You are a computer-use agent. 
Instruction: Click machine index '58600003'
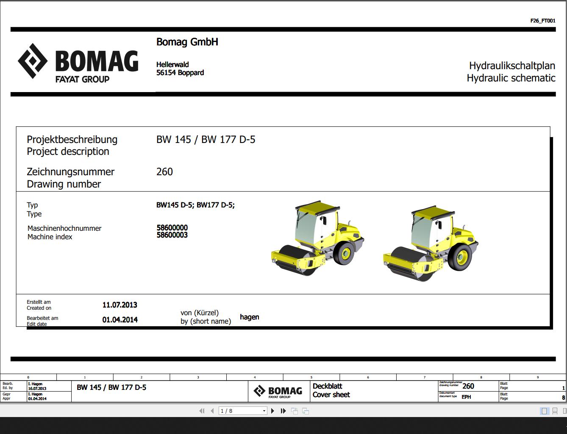click(x=172, y=235)
